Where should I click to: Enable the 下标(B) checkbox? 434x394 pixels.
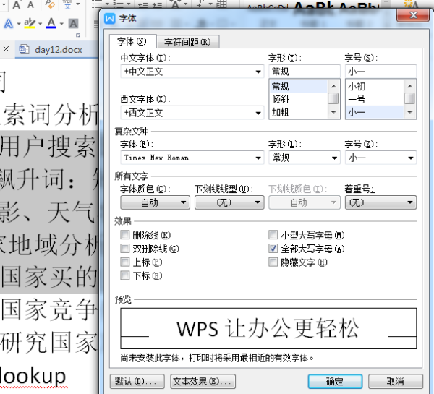pyautogui.click(x=125, y=275)
